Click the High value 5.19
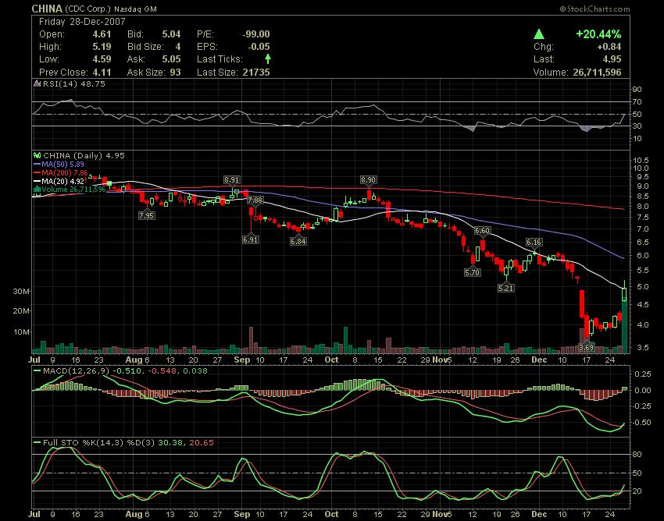The height and width of the screenshot is (521, 664). point(102,47)
